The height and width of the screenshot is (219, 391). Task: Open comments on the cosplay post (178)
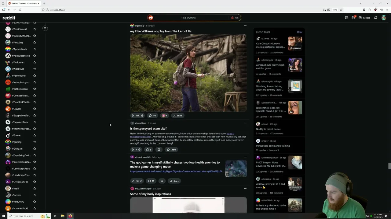point(152,116)
